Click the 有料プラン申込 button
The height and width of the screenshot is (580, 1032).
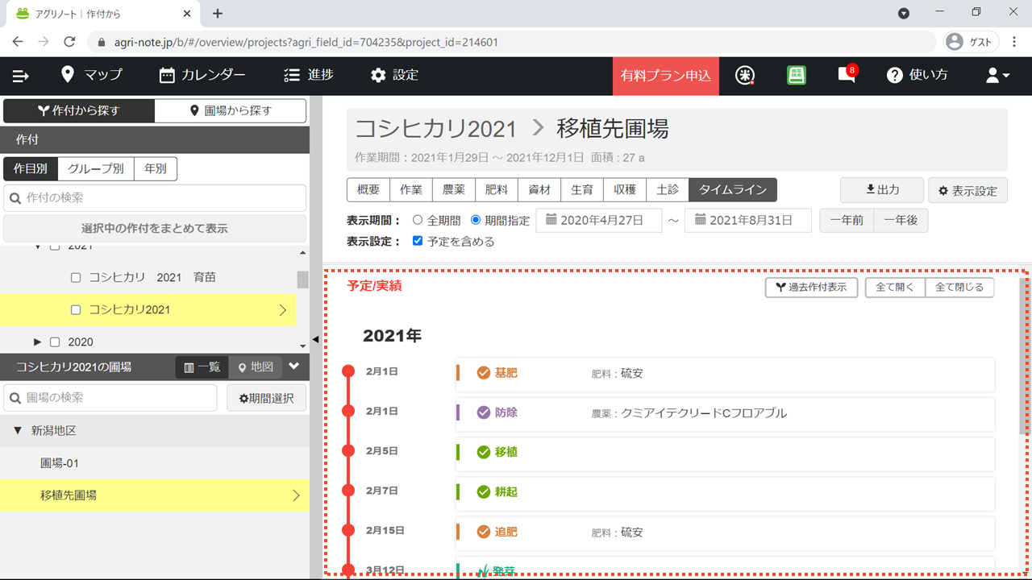pos(666,76)
